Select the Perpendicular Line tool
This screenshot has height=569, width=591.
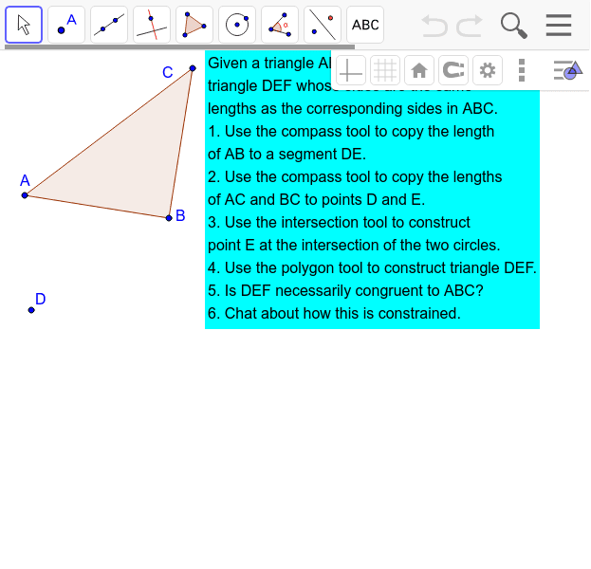[152, 25]
